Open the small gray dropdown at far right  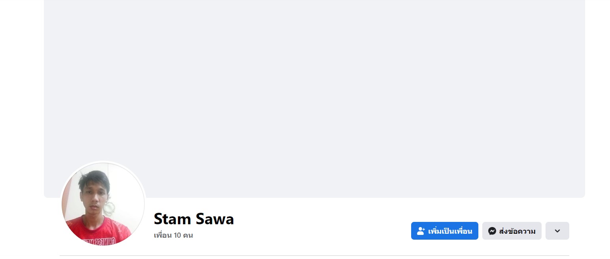click(557, 231)
